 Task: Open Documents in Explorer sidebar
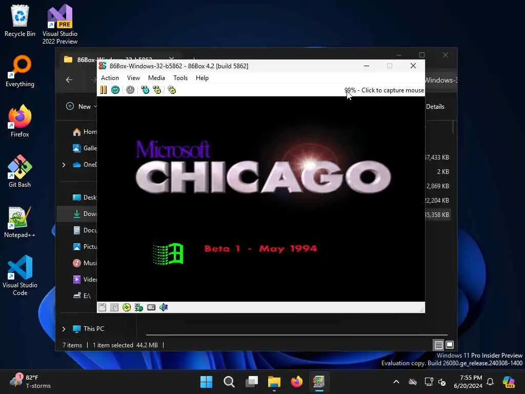(85, 230)
